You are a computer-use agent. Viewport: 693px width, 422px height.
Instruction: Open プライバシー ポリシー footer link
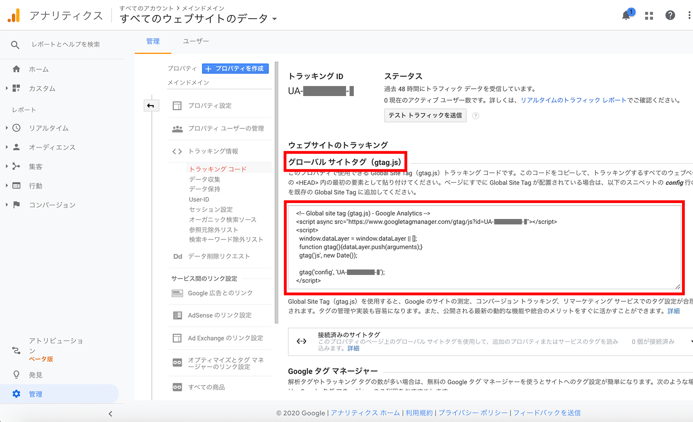point(473,413)
